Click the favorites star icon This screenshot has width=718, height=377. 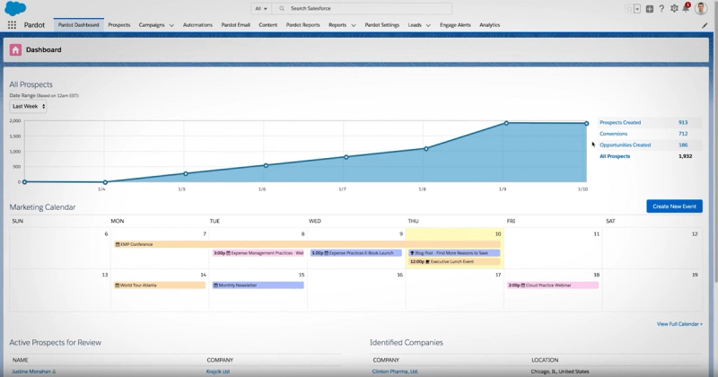[629, 9]
